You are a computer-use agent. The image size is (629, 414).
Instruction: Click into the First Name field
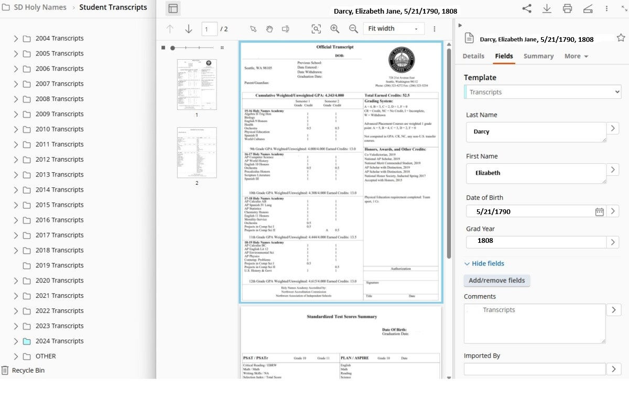[x=536, y=173]
